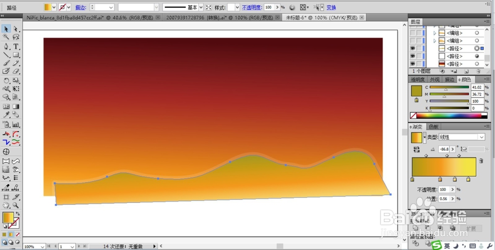Select the Artboard tool
The height and width of the screenshot is (250, 495).
pyautogui.click(x=6, y=197)
